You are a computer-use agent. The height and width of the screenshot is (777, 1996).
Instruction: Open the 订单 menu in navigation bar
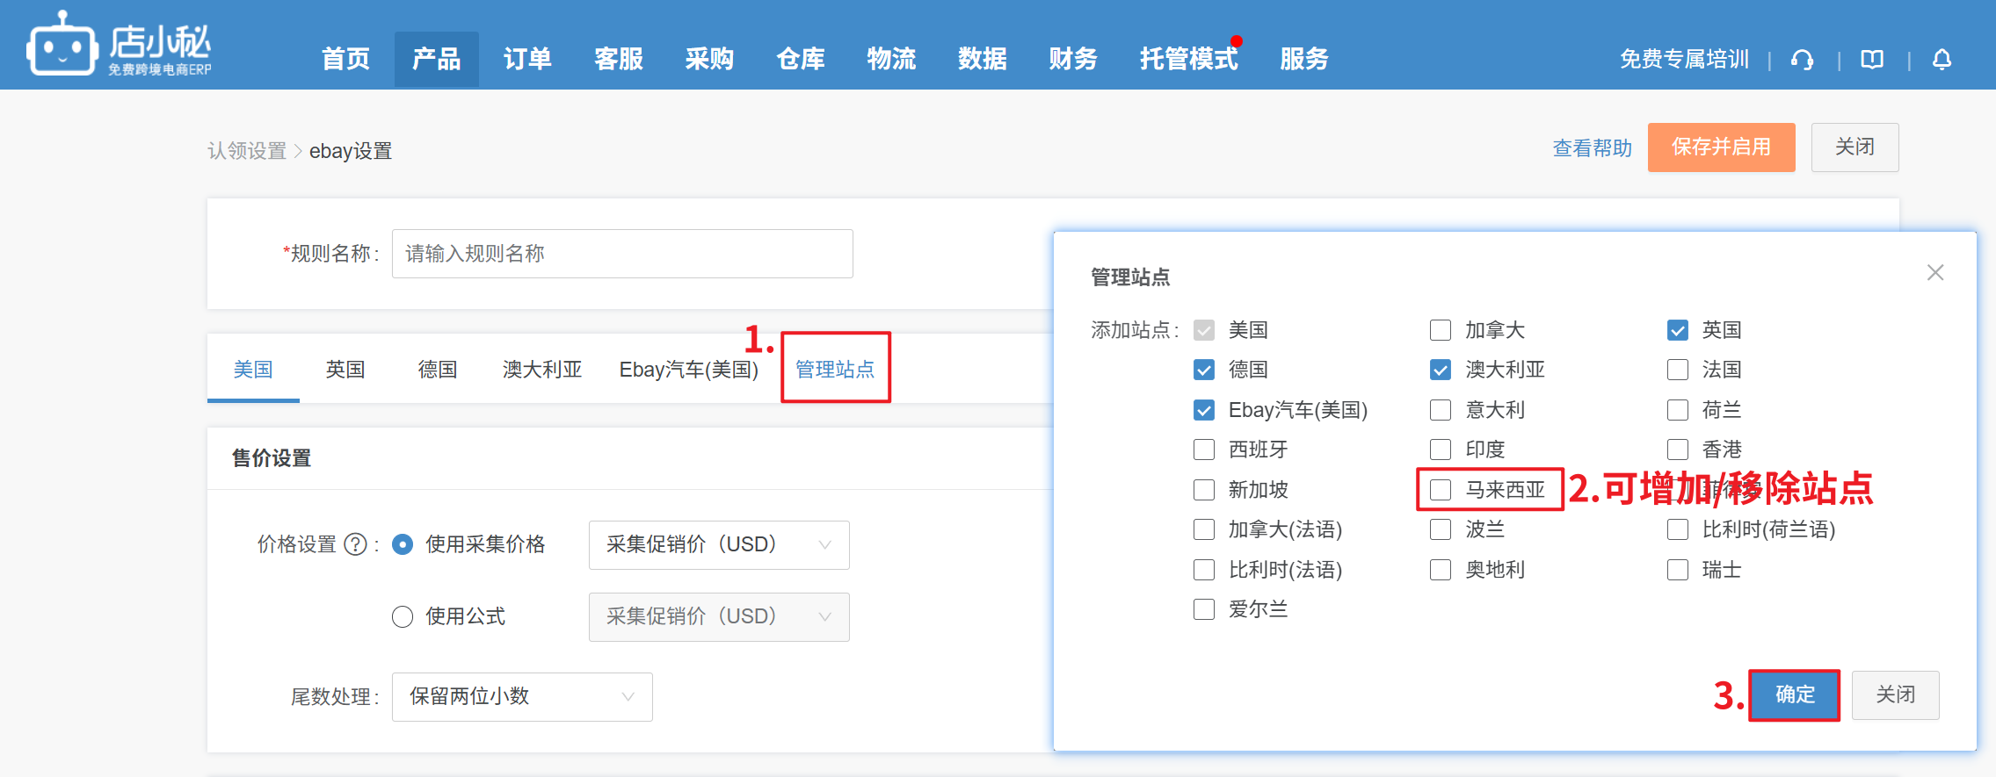pos(527,60)
